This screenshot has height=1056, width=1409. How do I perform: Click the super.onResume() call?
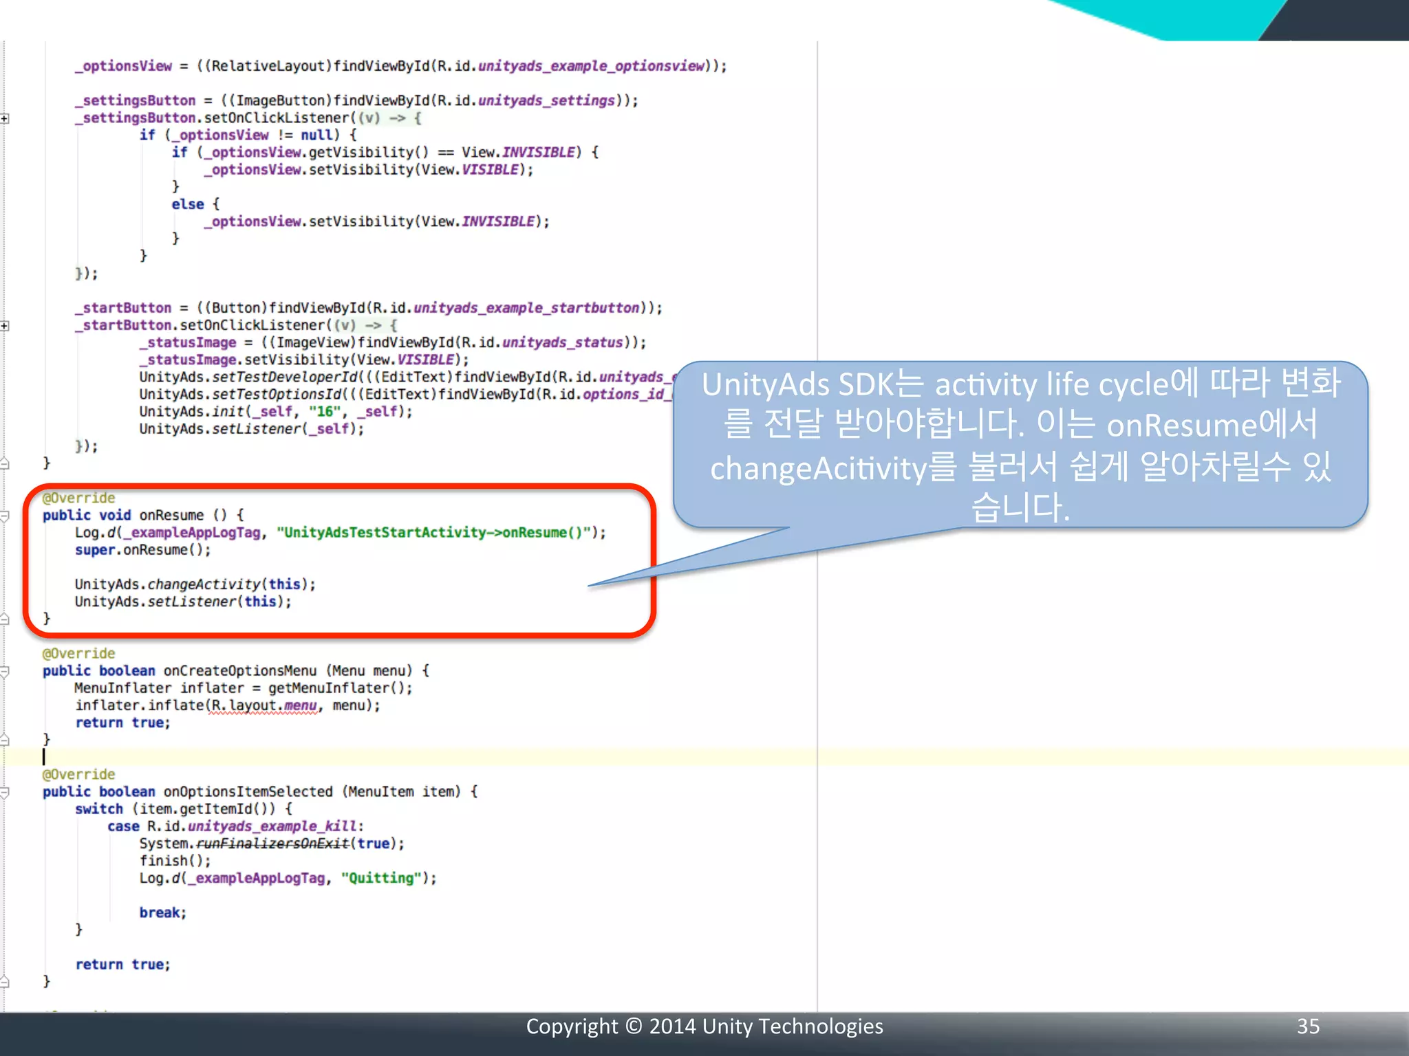143,549
